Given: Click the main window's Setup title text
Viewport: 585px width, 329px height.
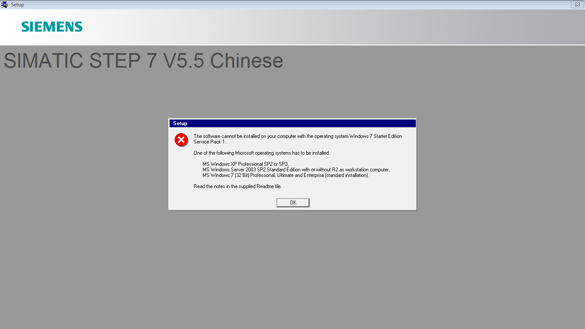Looking at the screenshot, I should [x=18, y=5].
